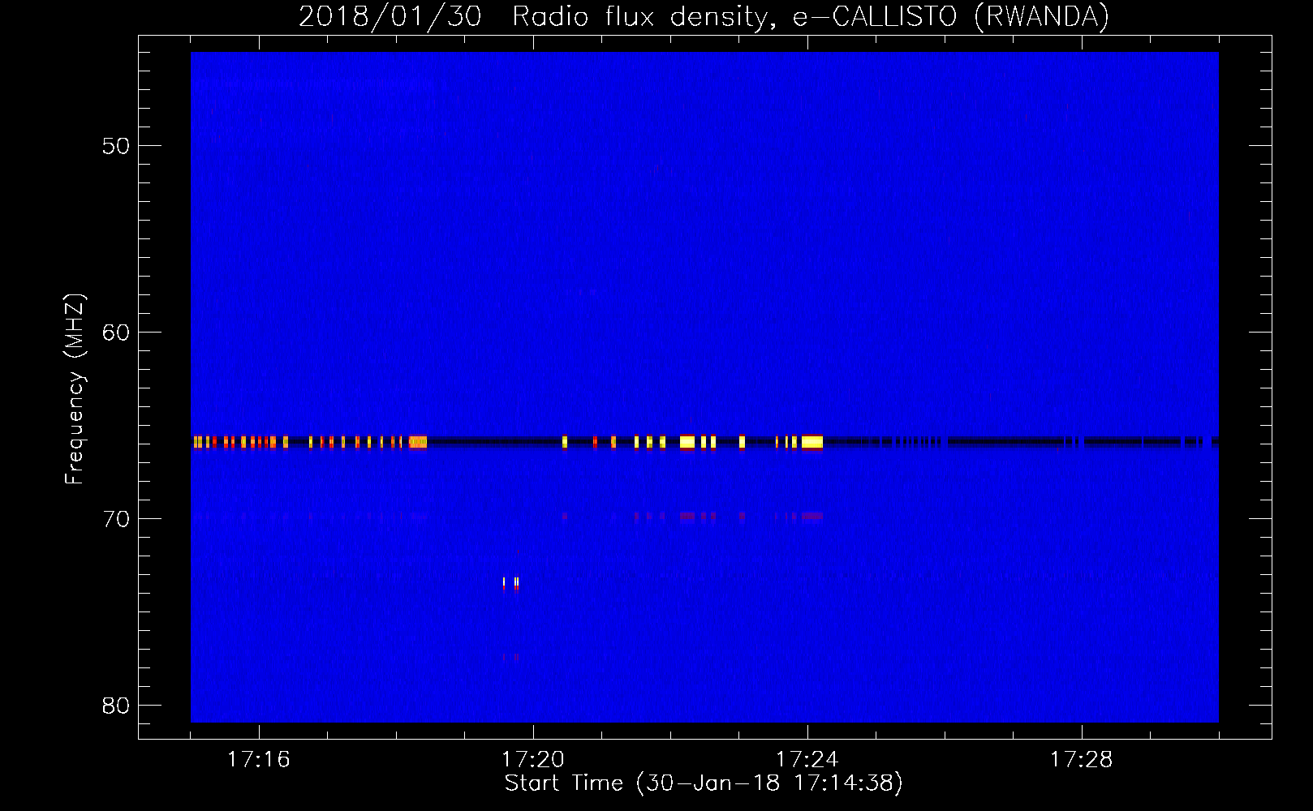
Task: Click the 50 MHz frequency tick label
Action: point(116,146)
